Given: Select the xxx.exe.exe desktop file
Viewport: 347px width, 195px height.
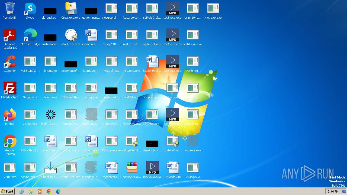Looking at the screenshot, I should [213, 9].
